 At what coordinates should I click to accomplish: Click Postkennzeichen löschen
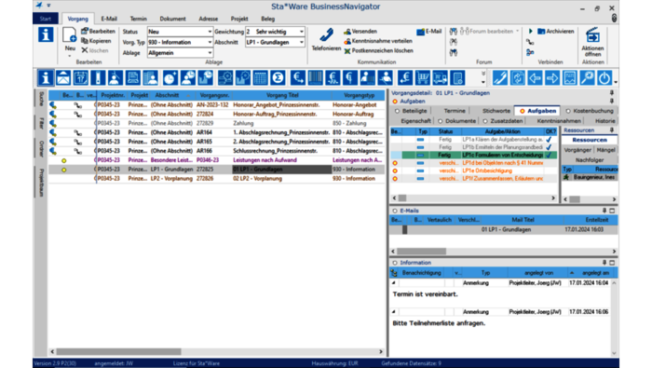pos(378,50)
